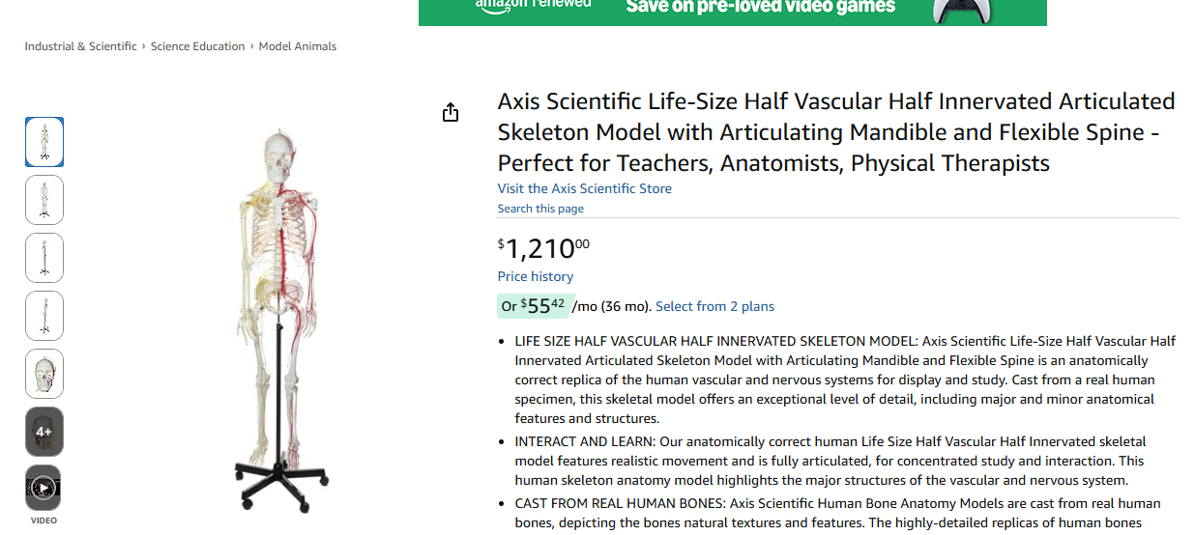Select the skull close-up thumbnail
This screenshot has height=535, width=1195.
[x=44, y=374]
